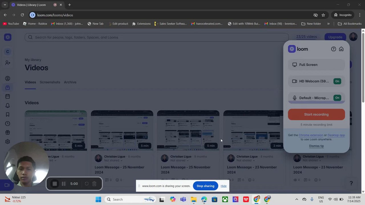Open Microsoft Edge from the taskbar
The width and height of the screenshot is (365, 205).
click(204, 199)
